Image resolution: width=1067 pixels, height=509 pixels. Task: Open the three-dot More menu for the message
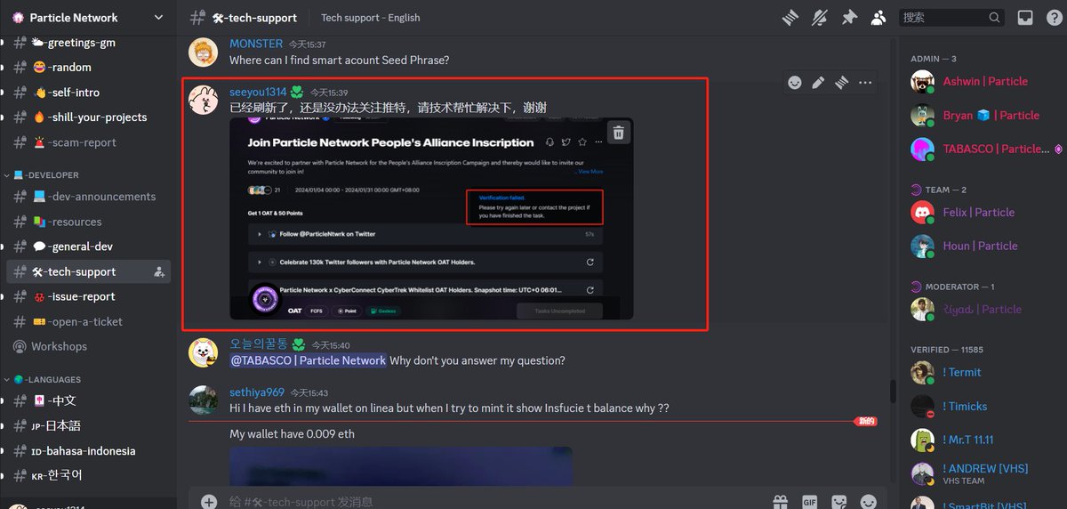pos(865,83)
